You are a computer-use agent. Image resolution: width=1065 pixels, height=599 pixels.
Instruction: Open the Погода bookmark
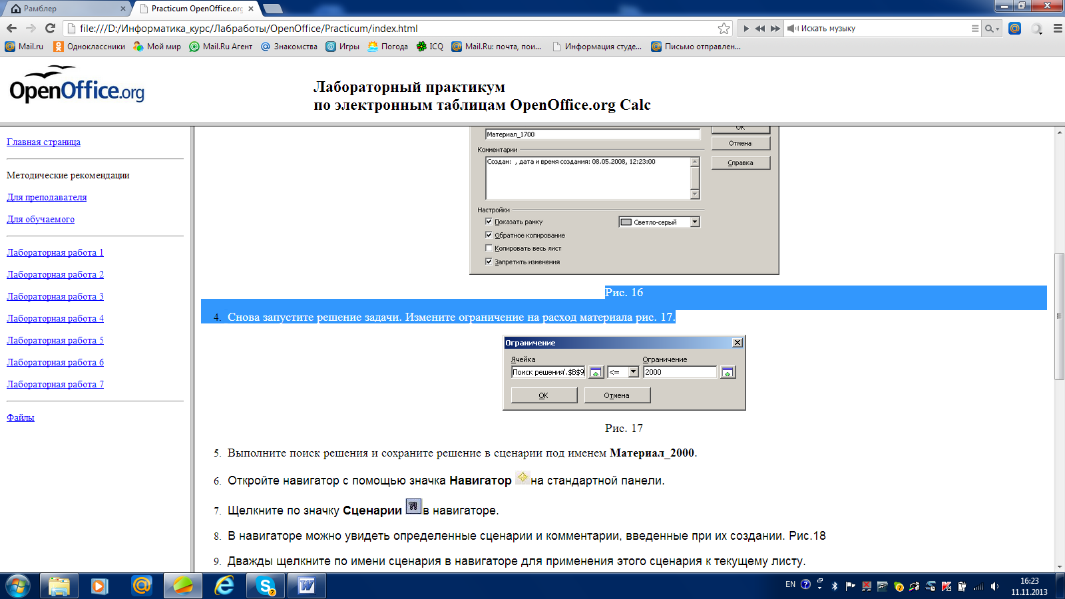387,47
